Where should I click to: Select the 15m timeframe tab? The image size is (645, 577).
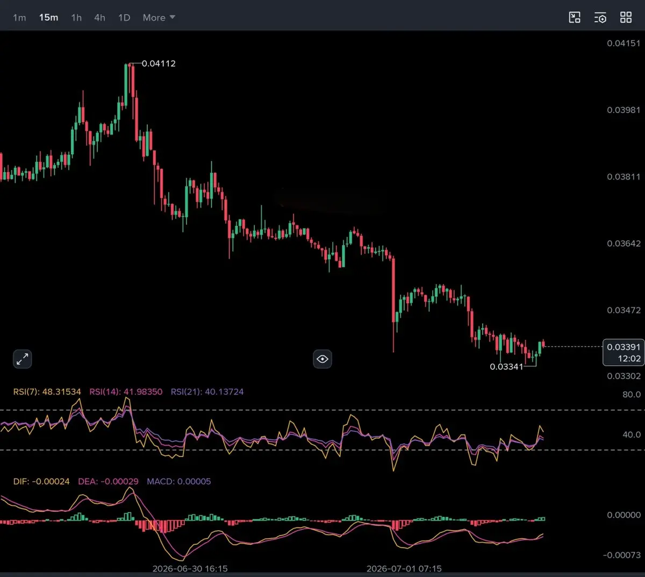pos(48,18)
